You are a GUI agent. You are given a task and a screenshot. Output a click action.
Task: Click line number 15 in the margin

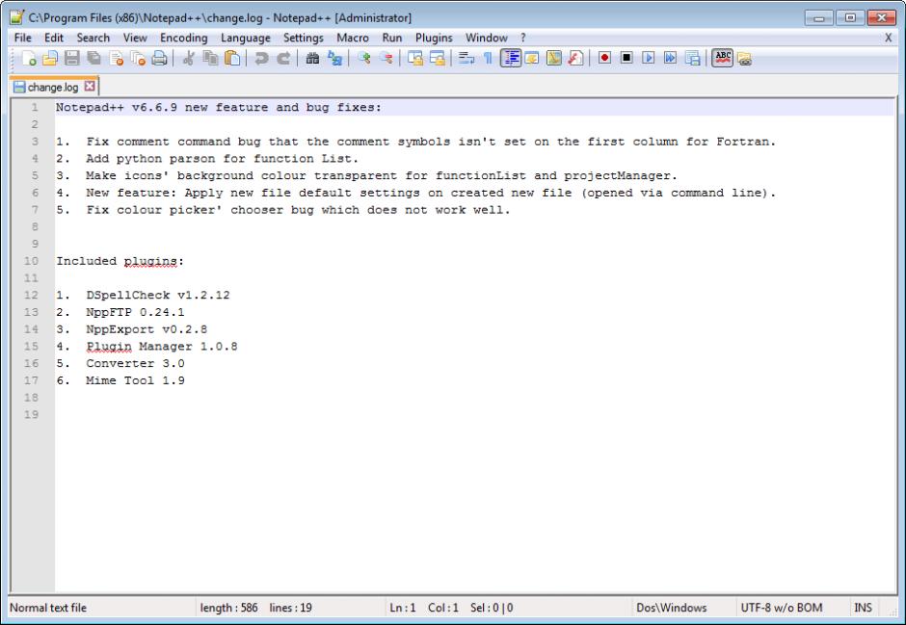coord(31,347)
